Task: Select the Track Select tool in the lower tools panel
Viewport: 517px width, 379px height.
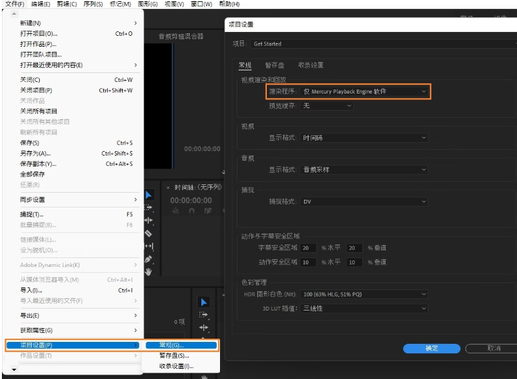Action: pos(204,315)
